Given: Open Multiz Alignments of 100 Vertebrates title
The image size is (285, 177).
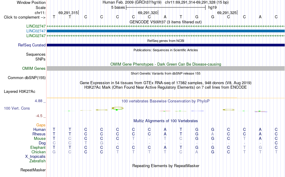Looking at the screenshot, I should [166, 121].
